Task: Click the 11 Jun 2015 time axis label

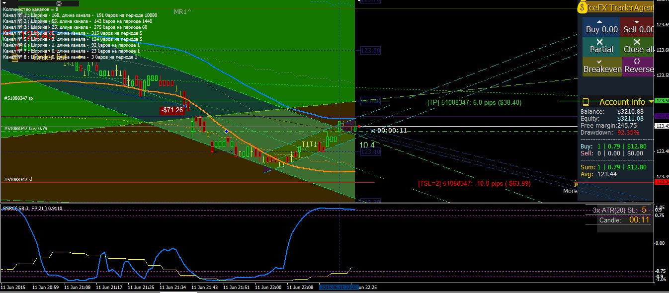Action: (13, 287)
